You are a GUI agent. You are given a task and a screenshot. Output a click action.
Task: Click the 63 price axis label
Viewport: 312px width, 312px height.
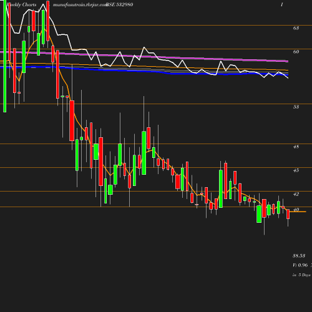pos(296,28)
